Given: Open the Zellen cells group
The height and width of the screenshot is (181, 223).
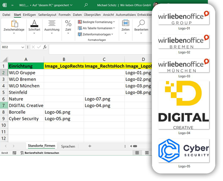Looking at the screenshot, I should 125,27.
